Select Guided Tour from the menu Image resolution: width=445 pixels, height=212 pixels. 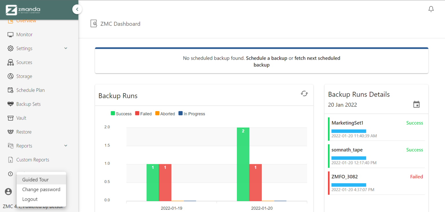point(35,180)
